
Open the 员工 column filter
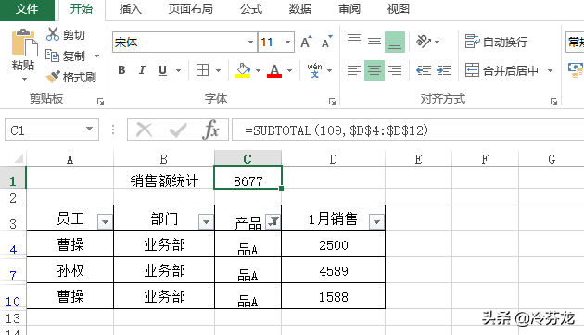point(105,222)
